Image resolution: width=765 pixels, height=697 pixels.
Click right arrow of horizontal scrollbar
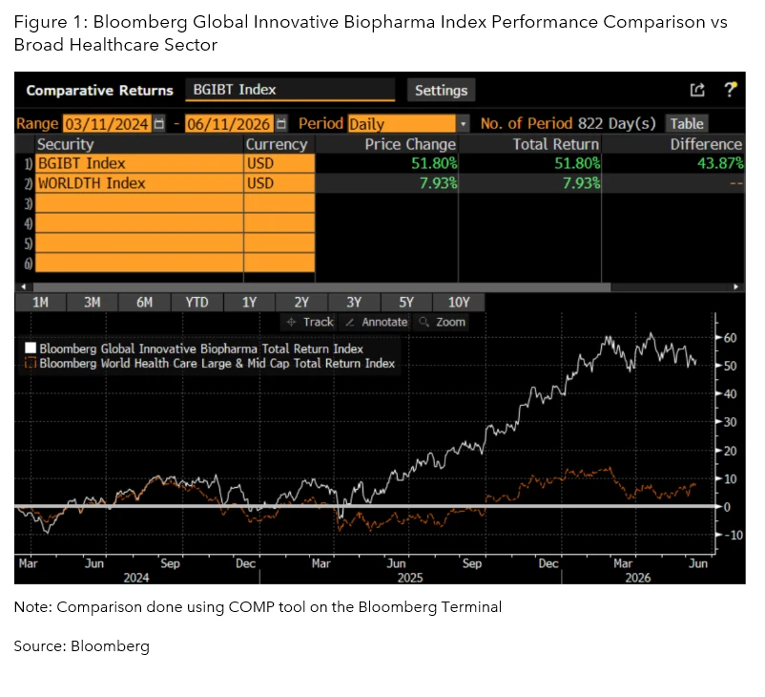735,287
